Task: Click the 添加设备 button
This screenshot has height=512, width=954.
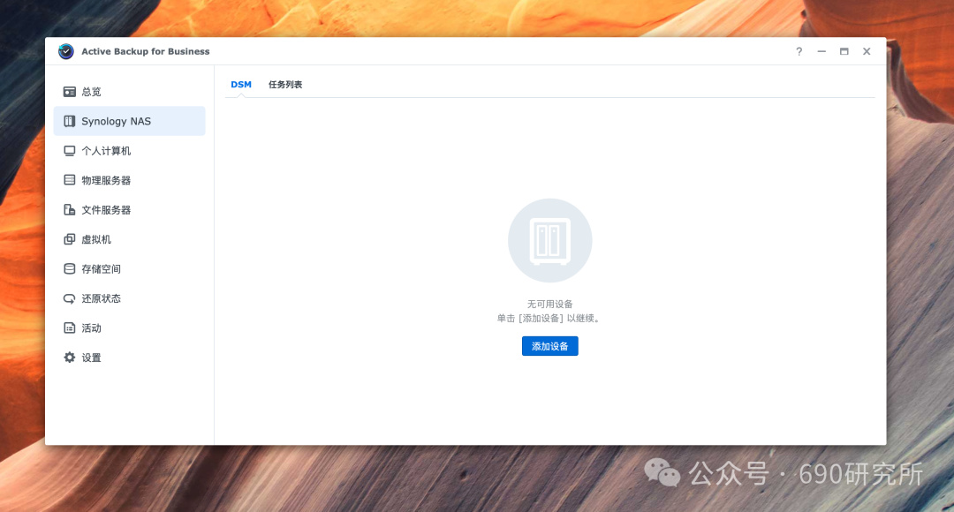Action: 550,346
